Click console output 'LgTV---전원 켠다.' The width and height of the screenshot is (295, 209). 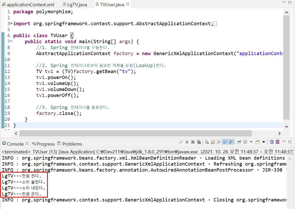pos(21,176)
